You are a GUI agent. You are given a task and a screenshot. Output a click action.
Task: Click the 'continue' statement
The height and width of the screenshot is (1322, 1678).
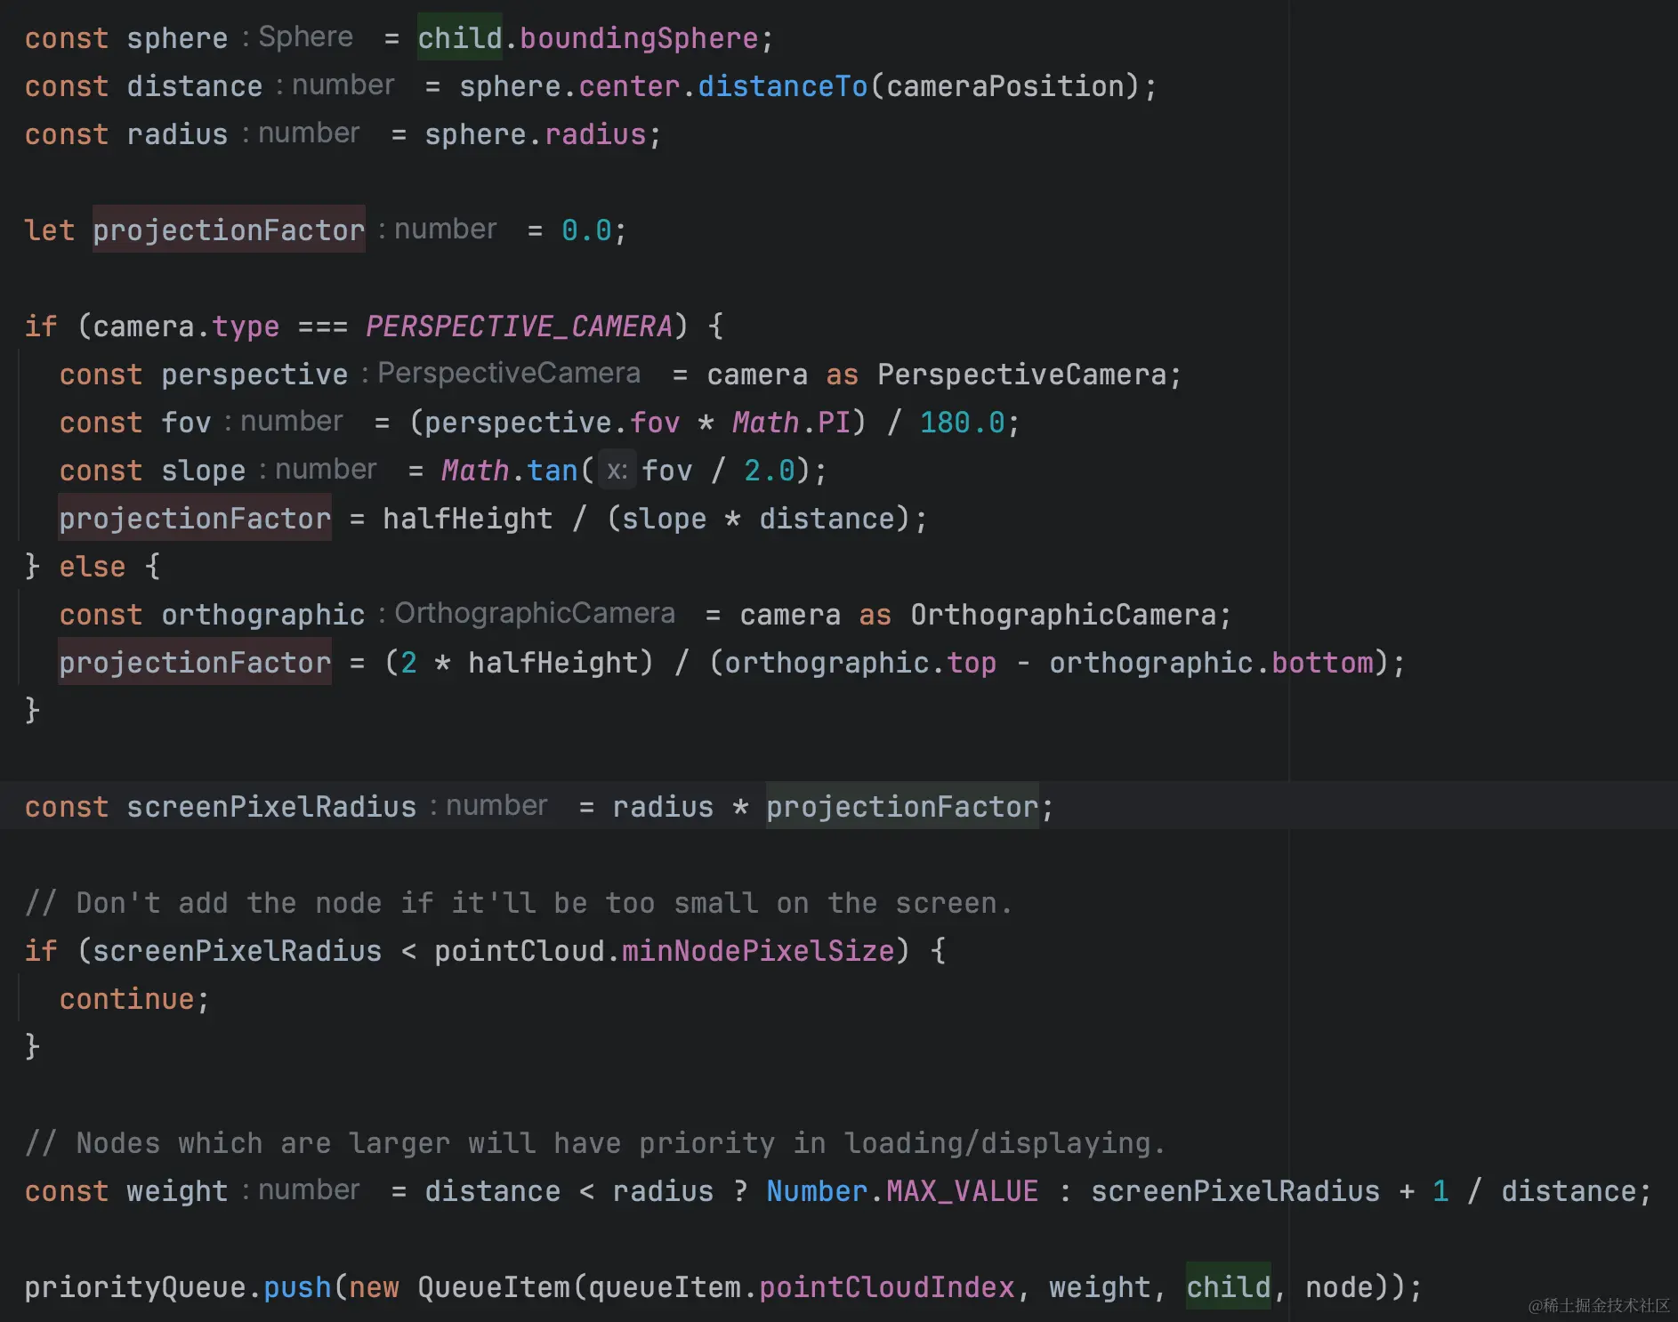pyautogui.click(x=126, y=999)
